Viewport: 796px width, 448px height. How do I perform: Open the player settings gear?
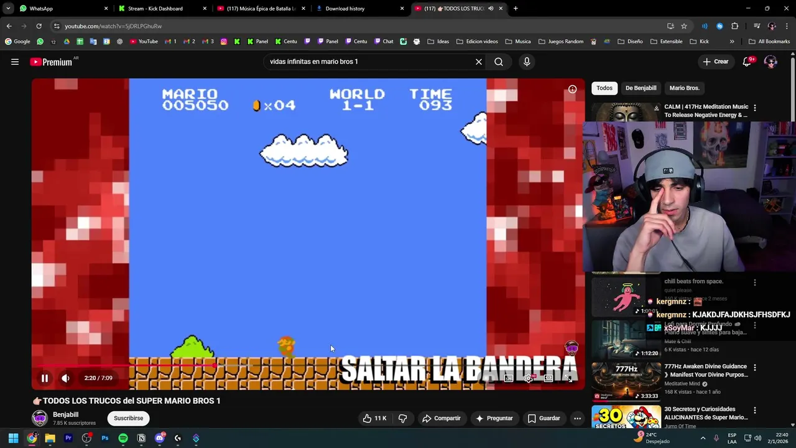[529, 378]
